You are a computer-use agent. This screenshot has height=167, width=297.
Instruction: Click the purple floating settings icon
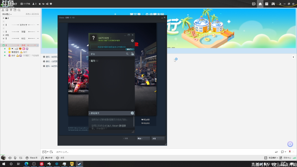pyautogui.click(x=290, y=144)
